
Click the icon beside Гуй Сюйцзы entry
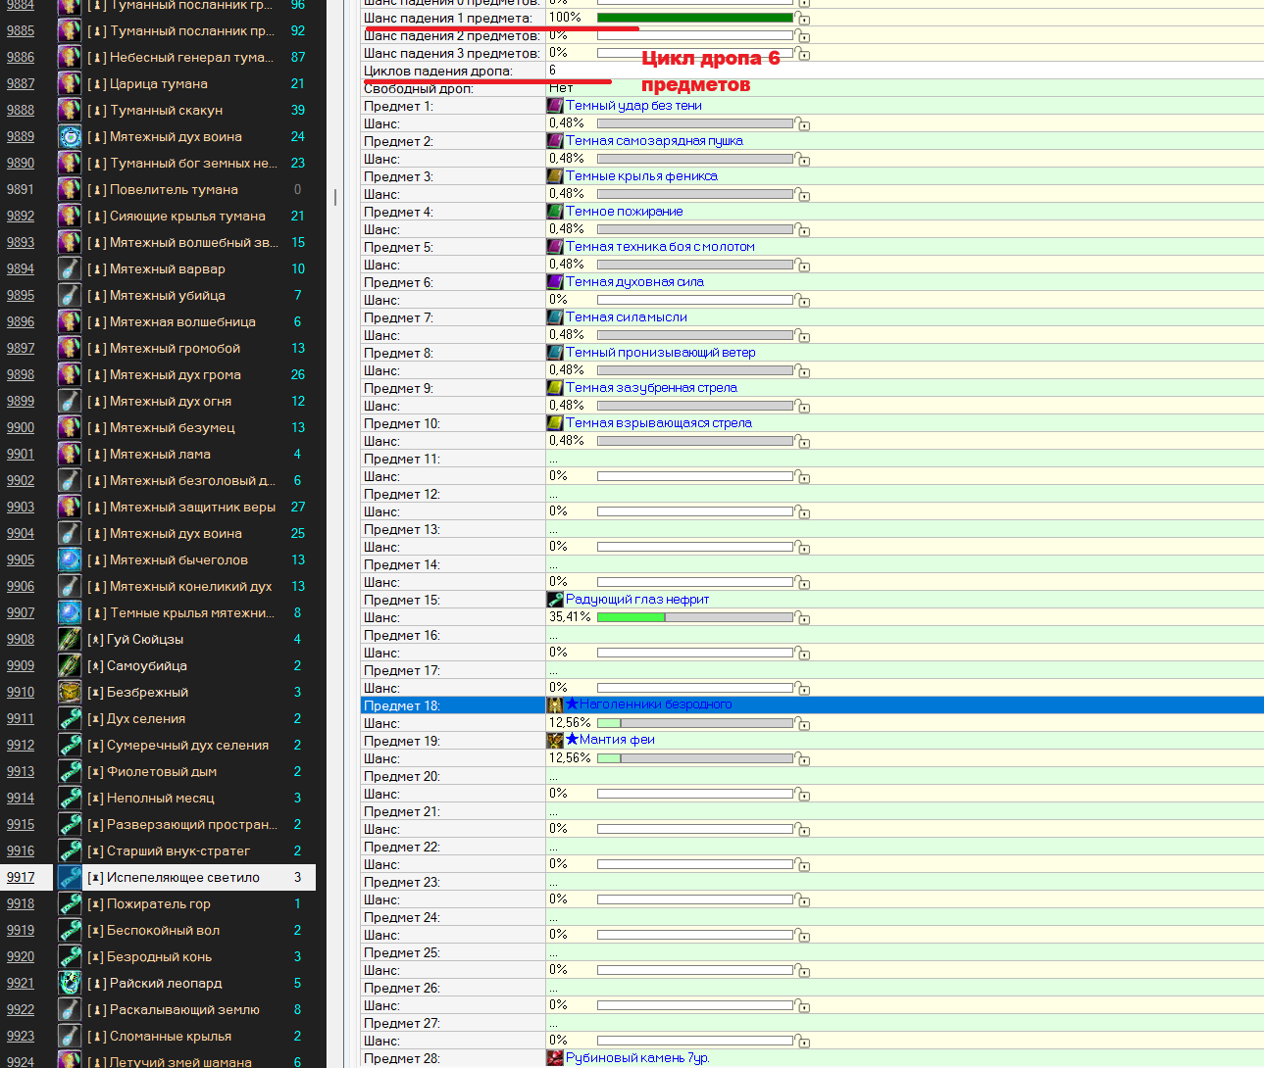(x=70, y=639)
